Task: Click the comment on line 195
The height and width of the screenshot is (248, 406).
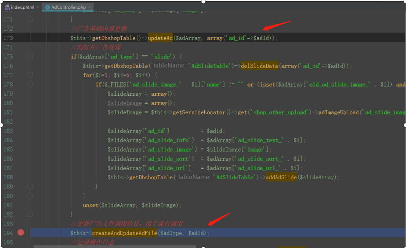Action: pyautogui.click(x=92, y=242)
